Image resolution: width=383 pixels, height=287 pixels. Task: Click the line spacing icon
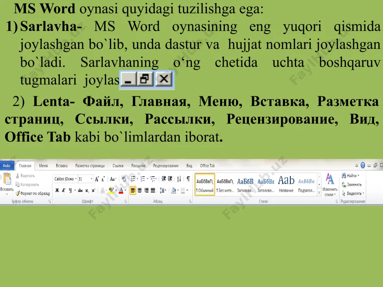162,190
